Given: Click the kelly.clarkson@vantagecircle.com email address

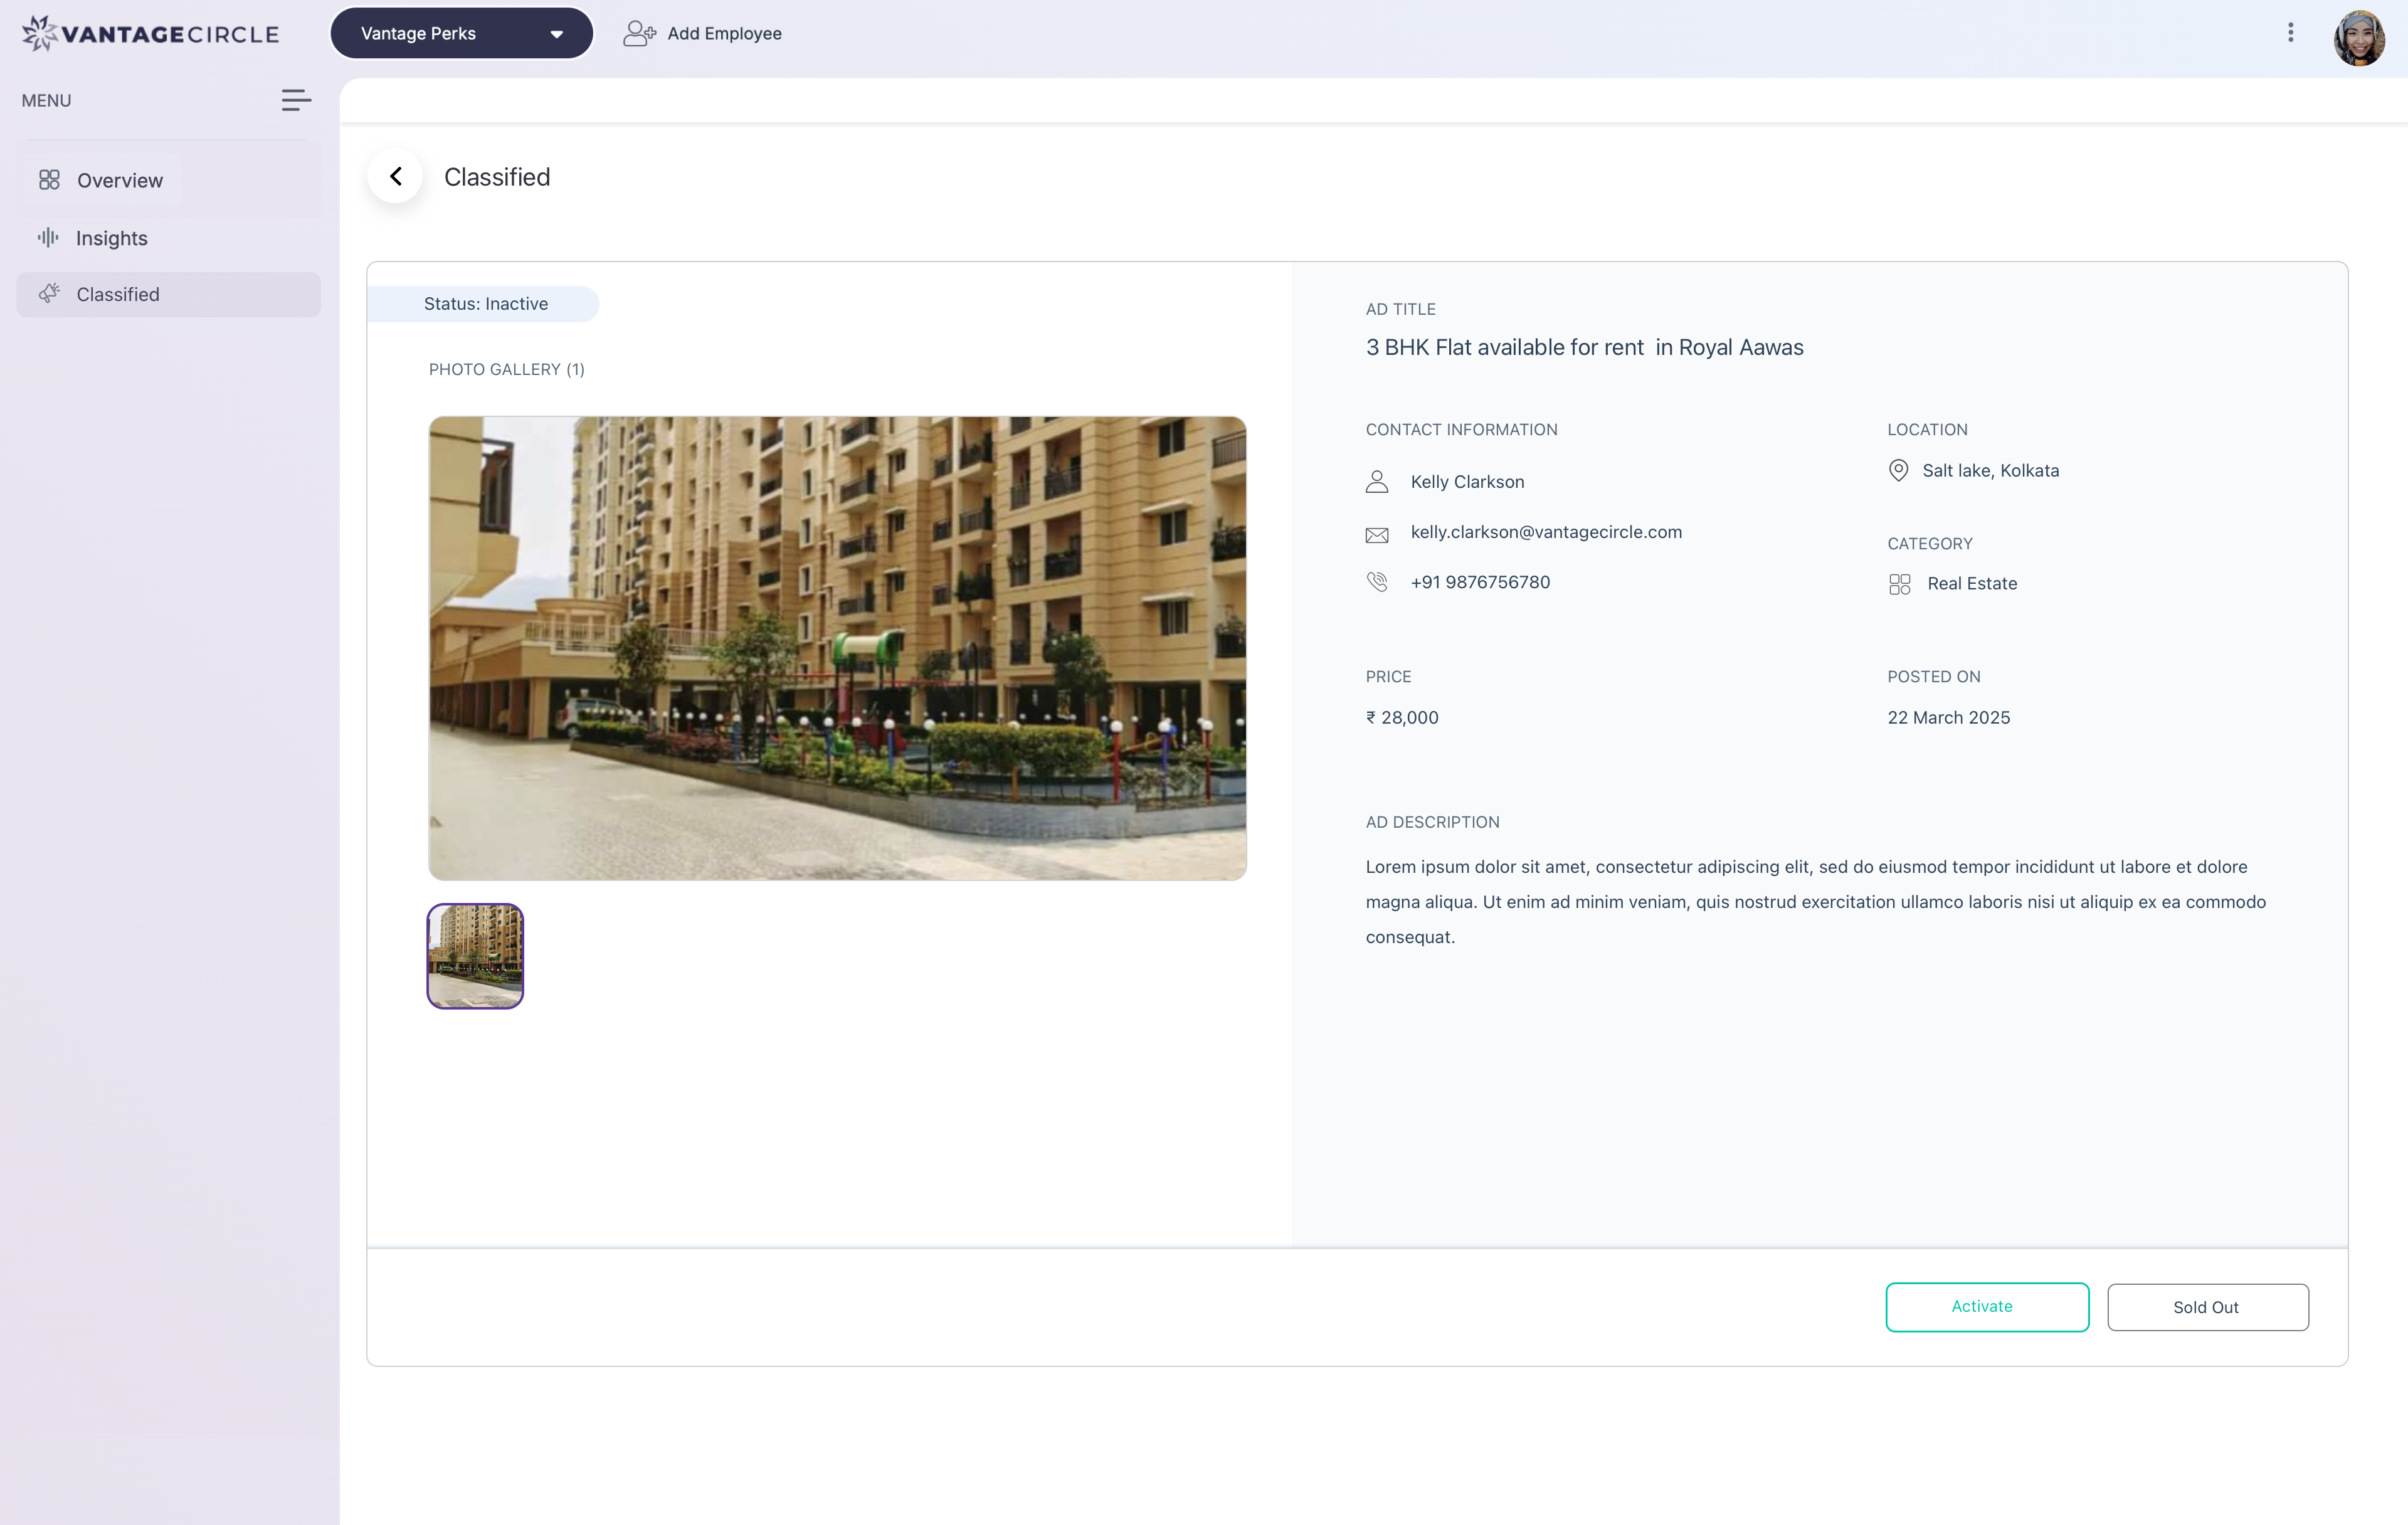Looking at the screenshot, I should point(1546,532).
